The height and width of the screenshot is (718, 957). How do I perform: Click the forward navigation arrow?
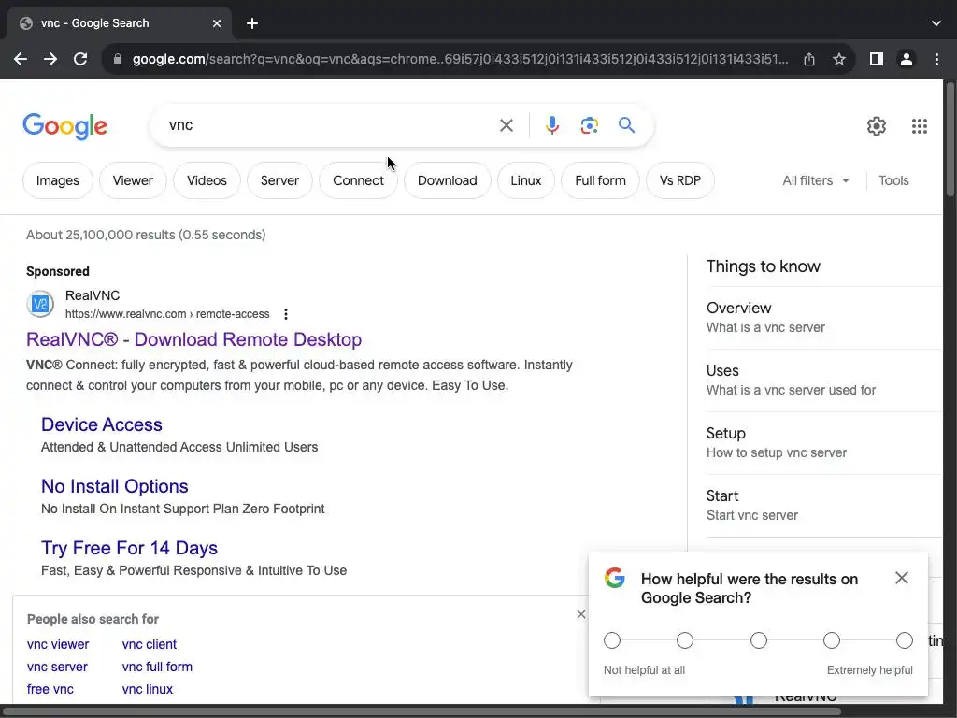[x=50, y=59]
